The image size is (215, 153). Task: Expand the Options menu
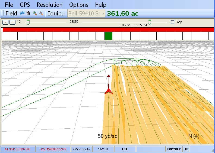tap(78, 5)
